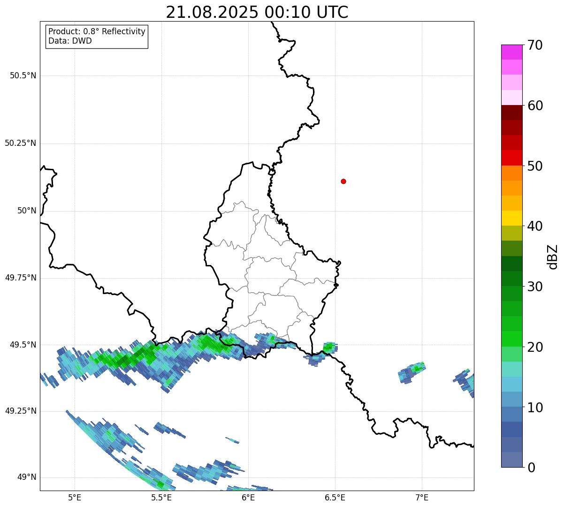The image size is (564, 507).
Task: Click the plot title '21.08.2025 00:10 UTC'
Action: click(257, 12)
